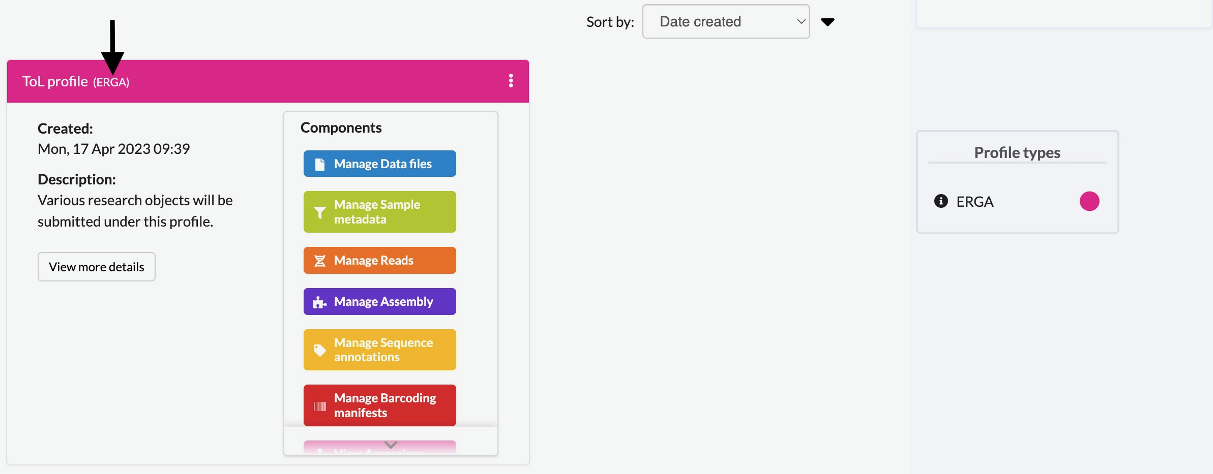1213x474 pixels.
Task: Expand components list with the down chevron
Action: 391,445
